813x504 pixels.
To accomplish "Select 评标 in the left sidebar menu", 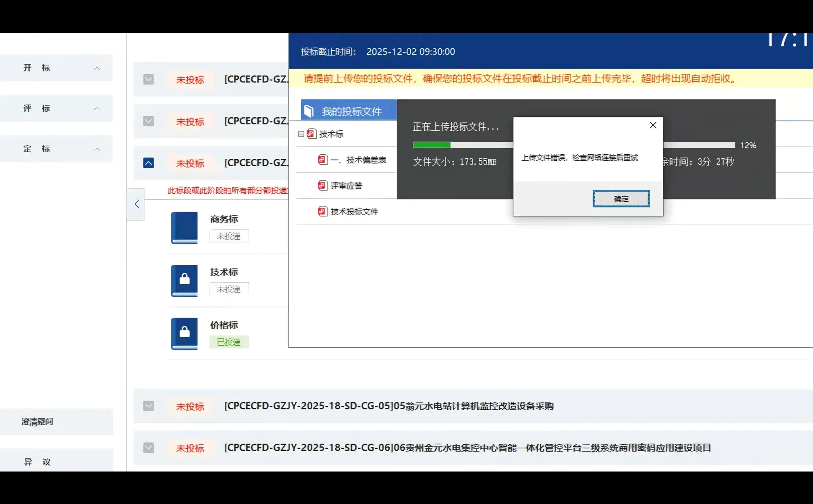I will tap(37, 108).
